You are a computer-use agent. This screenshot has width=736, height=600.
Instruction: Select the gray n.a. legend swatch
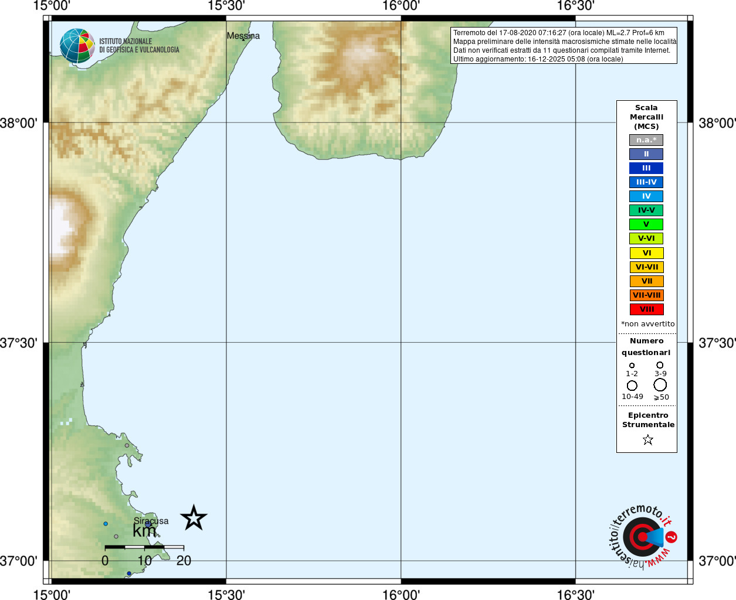[646, 140]
